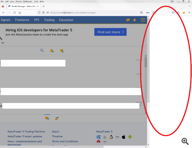Image resolution: width=192 pixels, height=148 pixels.
Task: Open the Firefox application menu
Action: [189, 13]
